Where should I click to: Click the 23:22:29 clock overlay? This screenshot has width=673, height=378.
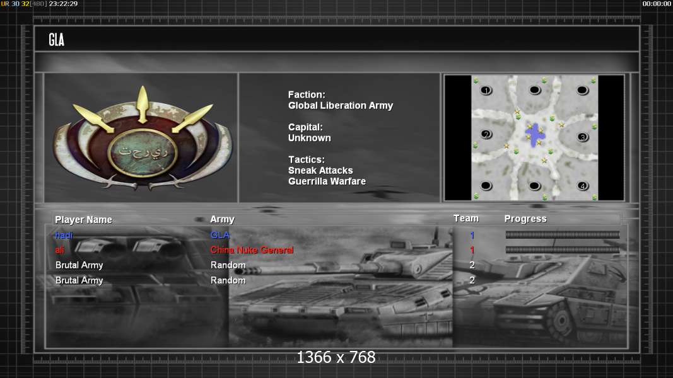click(63, 4)
